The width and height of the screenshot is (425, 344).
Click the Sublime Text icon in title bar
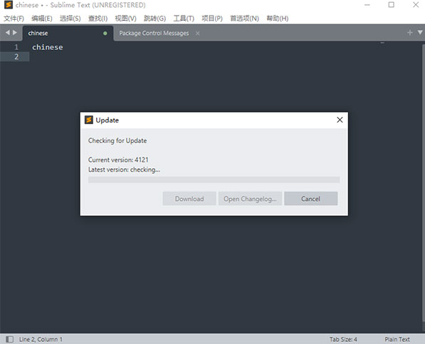[x=9, y=5]
